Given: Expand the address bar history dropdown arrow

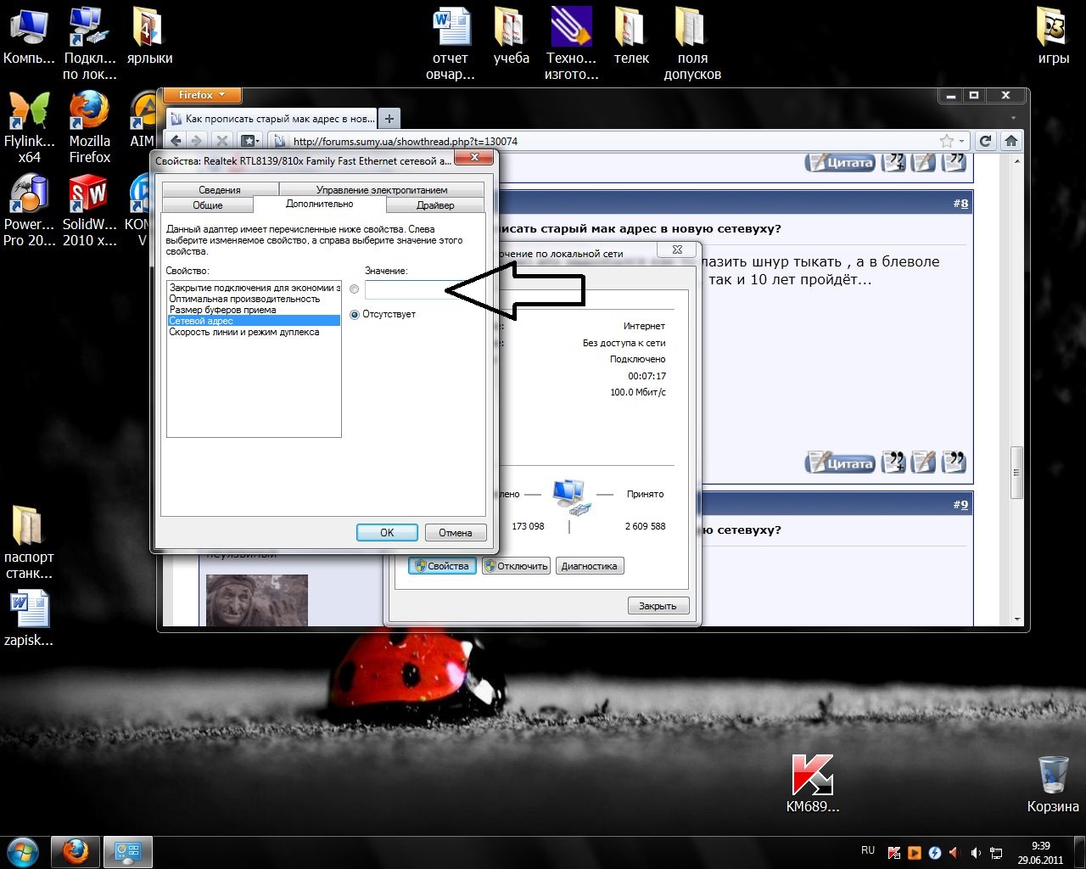Looking at the screenshot, I should click(x=962, y=142).
